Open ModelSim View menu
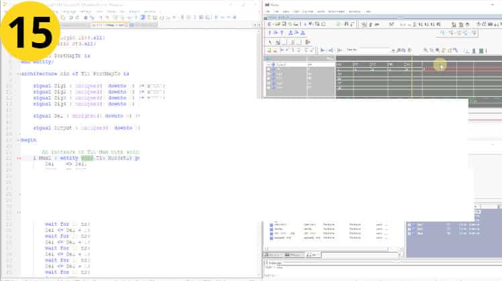Viewport: 502px width, 281px height. coord(286,11)
